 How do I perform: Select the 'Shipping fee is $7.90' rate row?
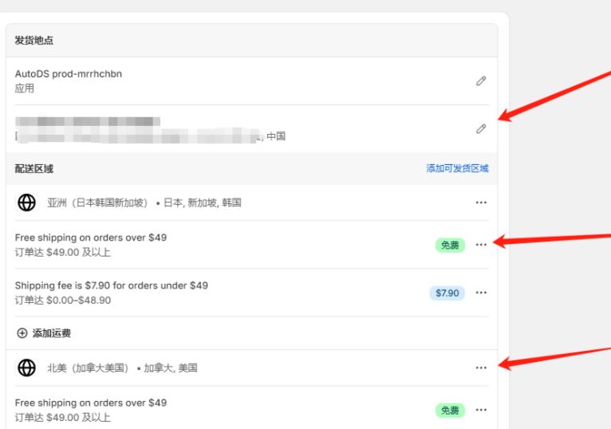click(111, 285)
